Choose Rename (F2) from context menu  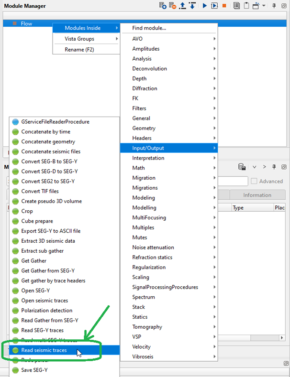coord(86,50)
